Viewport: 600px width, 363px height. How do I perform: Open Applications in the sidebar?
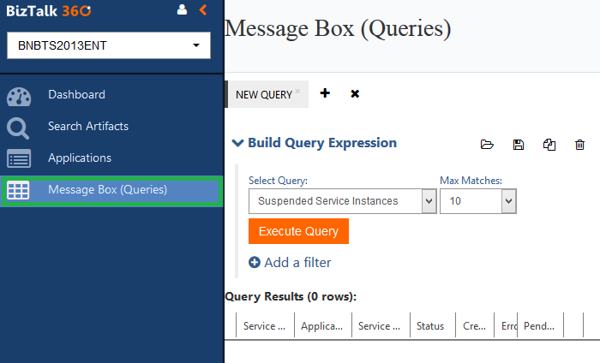[x=80, y=158]
